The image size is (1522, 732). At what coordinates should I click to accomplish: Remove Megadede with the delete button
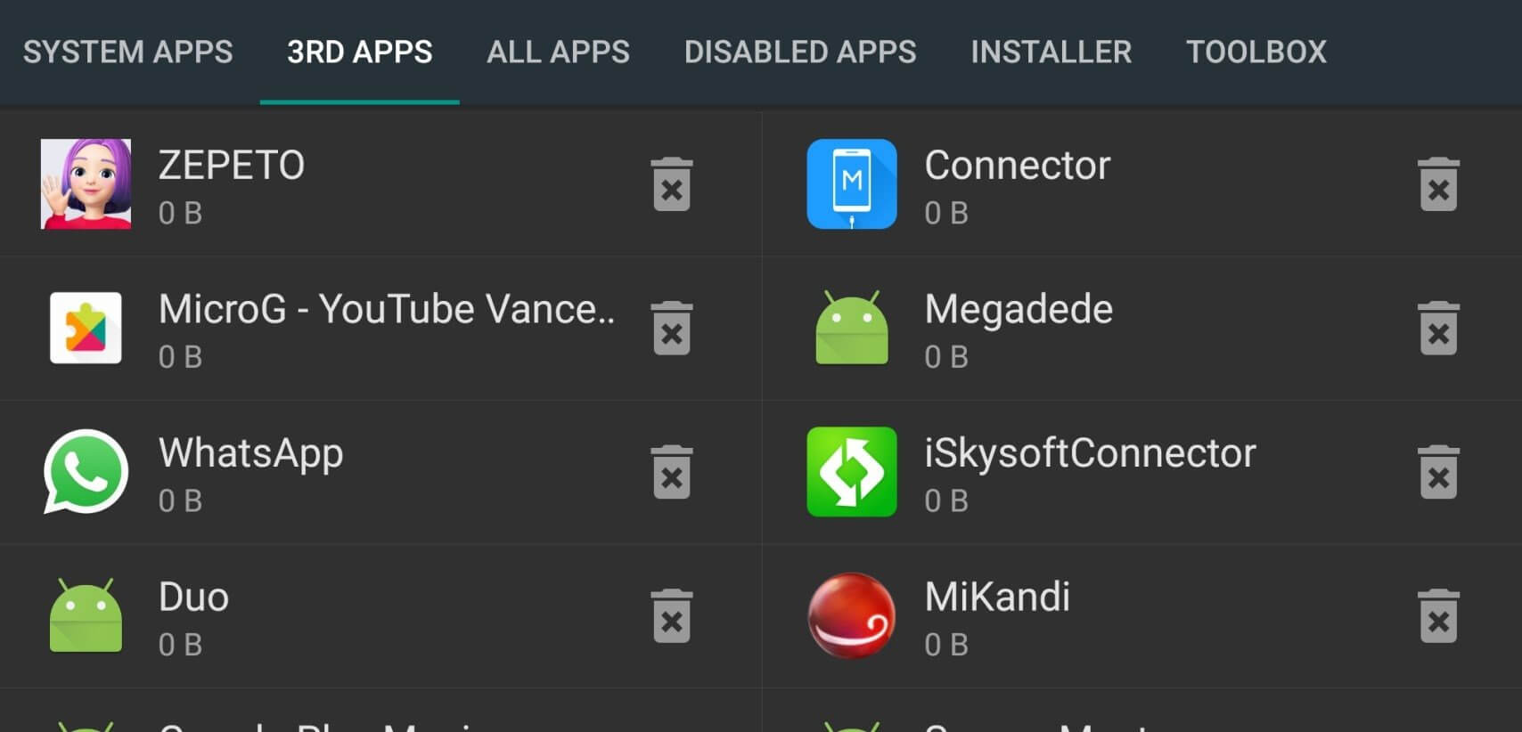pos(1439,328)
